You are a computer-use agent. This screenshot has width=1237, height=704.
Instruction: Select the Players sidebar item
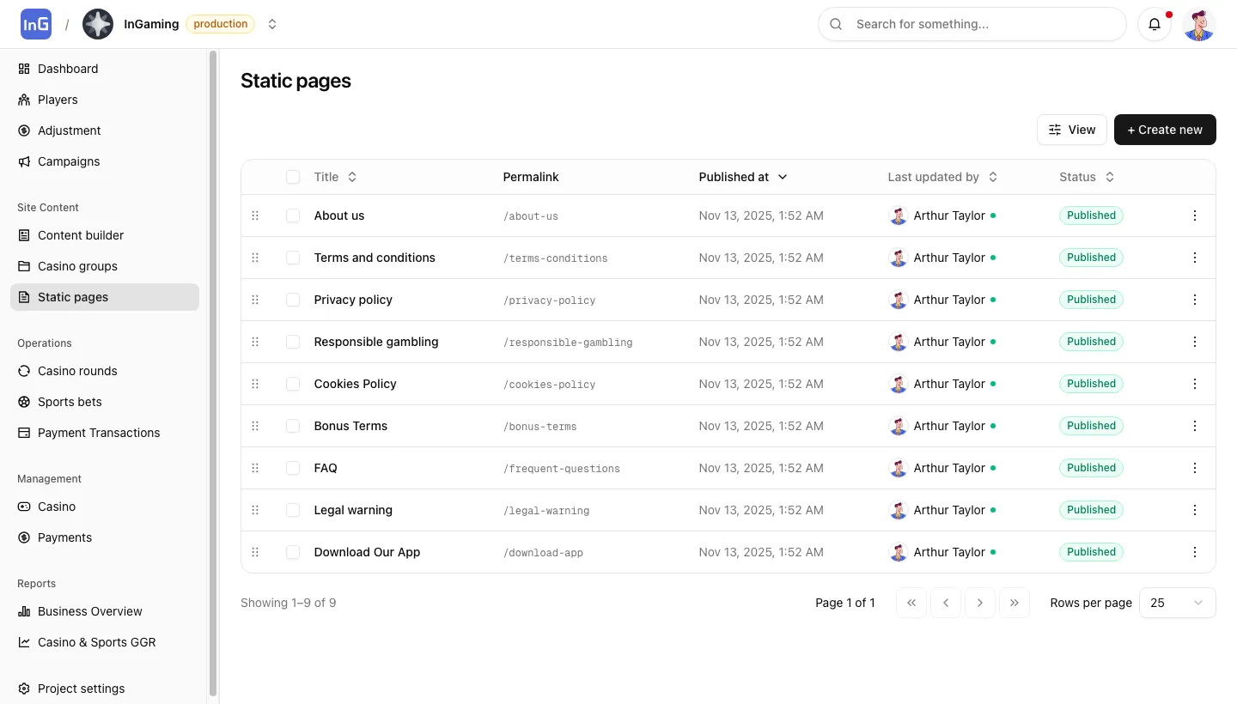(x=58, y=100)
